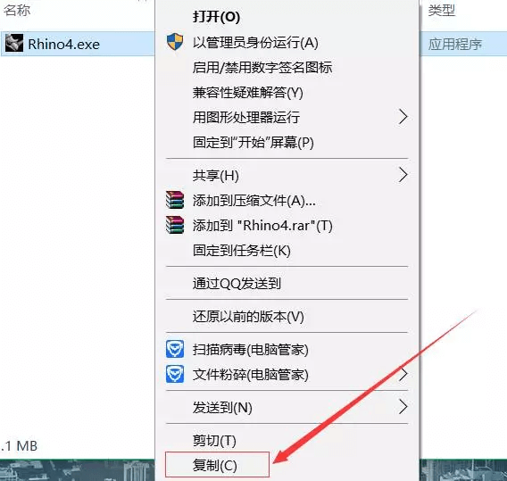The width and height of the screenshot is (507, 481).
Task: Open 兼容性疑难解答(Y)
Action: point(248,93)
